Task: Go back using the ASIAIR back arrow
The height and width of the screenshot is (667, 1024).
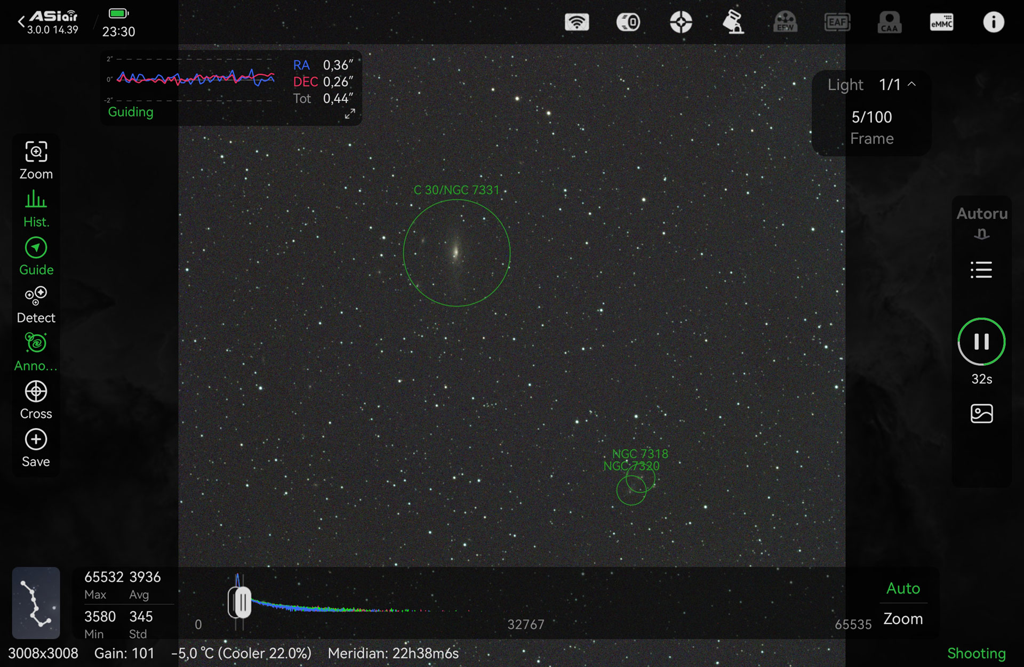Action: tap(21, 22)
